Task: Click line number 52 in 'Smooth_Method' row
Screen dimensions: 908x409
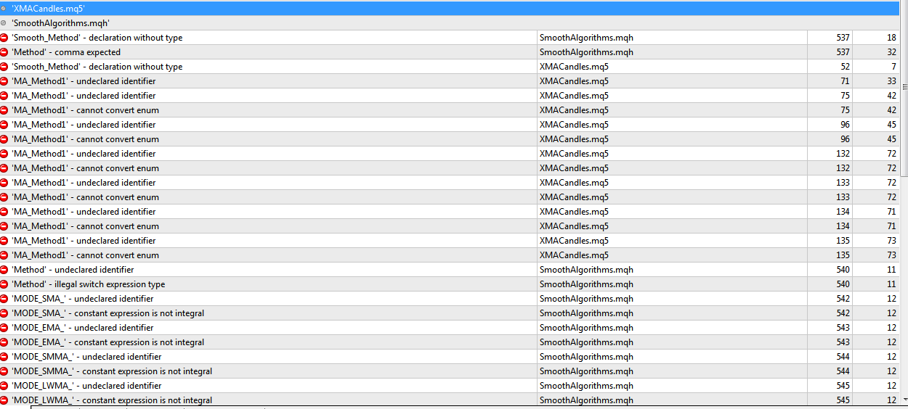Action: 845,66
